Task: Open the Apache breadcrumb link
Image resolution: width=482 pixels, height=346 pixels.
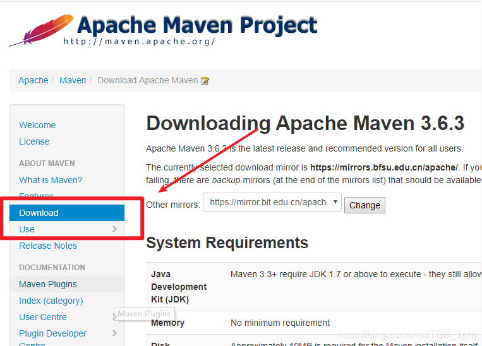Action: tap(33, 80)
